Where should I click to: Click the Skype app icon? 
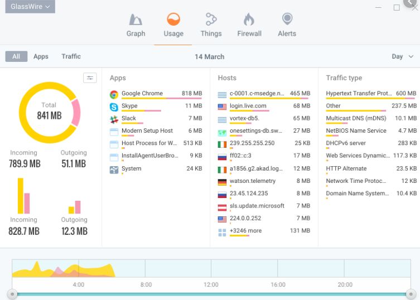point(114,107)
